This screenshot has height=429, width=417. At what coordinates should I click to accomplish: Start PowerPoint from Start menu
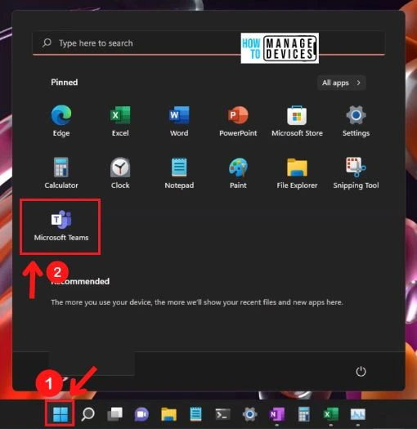point(238,120)
